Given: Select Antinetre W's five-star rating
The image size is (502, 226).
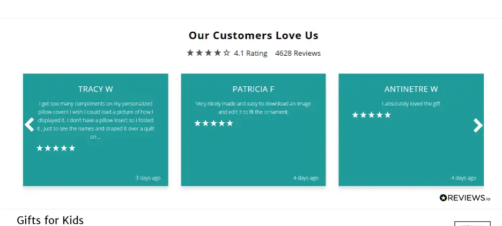Looking at the screenshot, I should click(371, 115).
